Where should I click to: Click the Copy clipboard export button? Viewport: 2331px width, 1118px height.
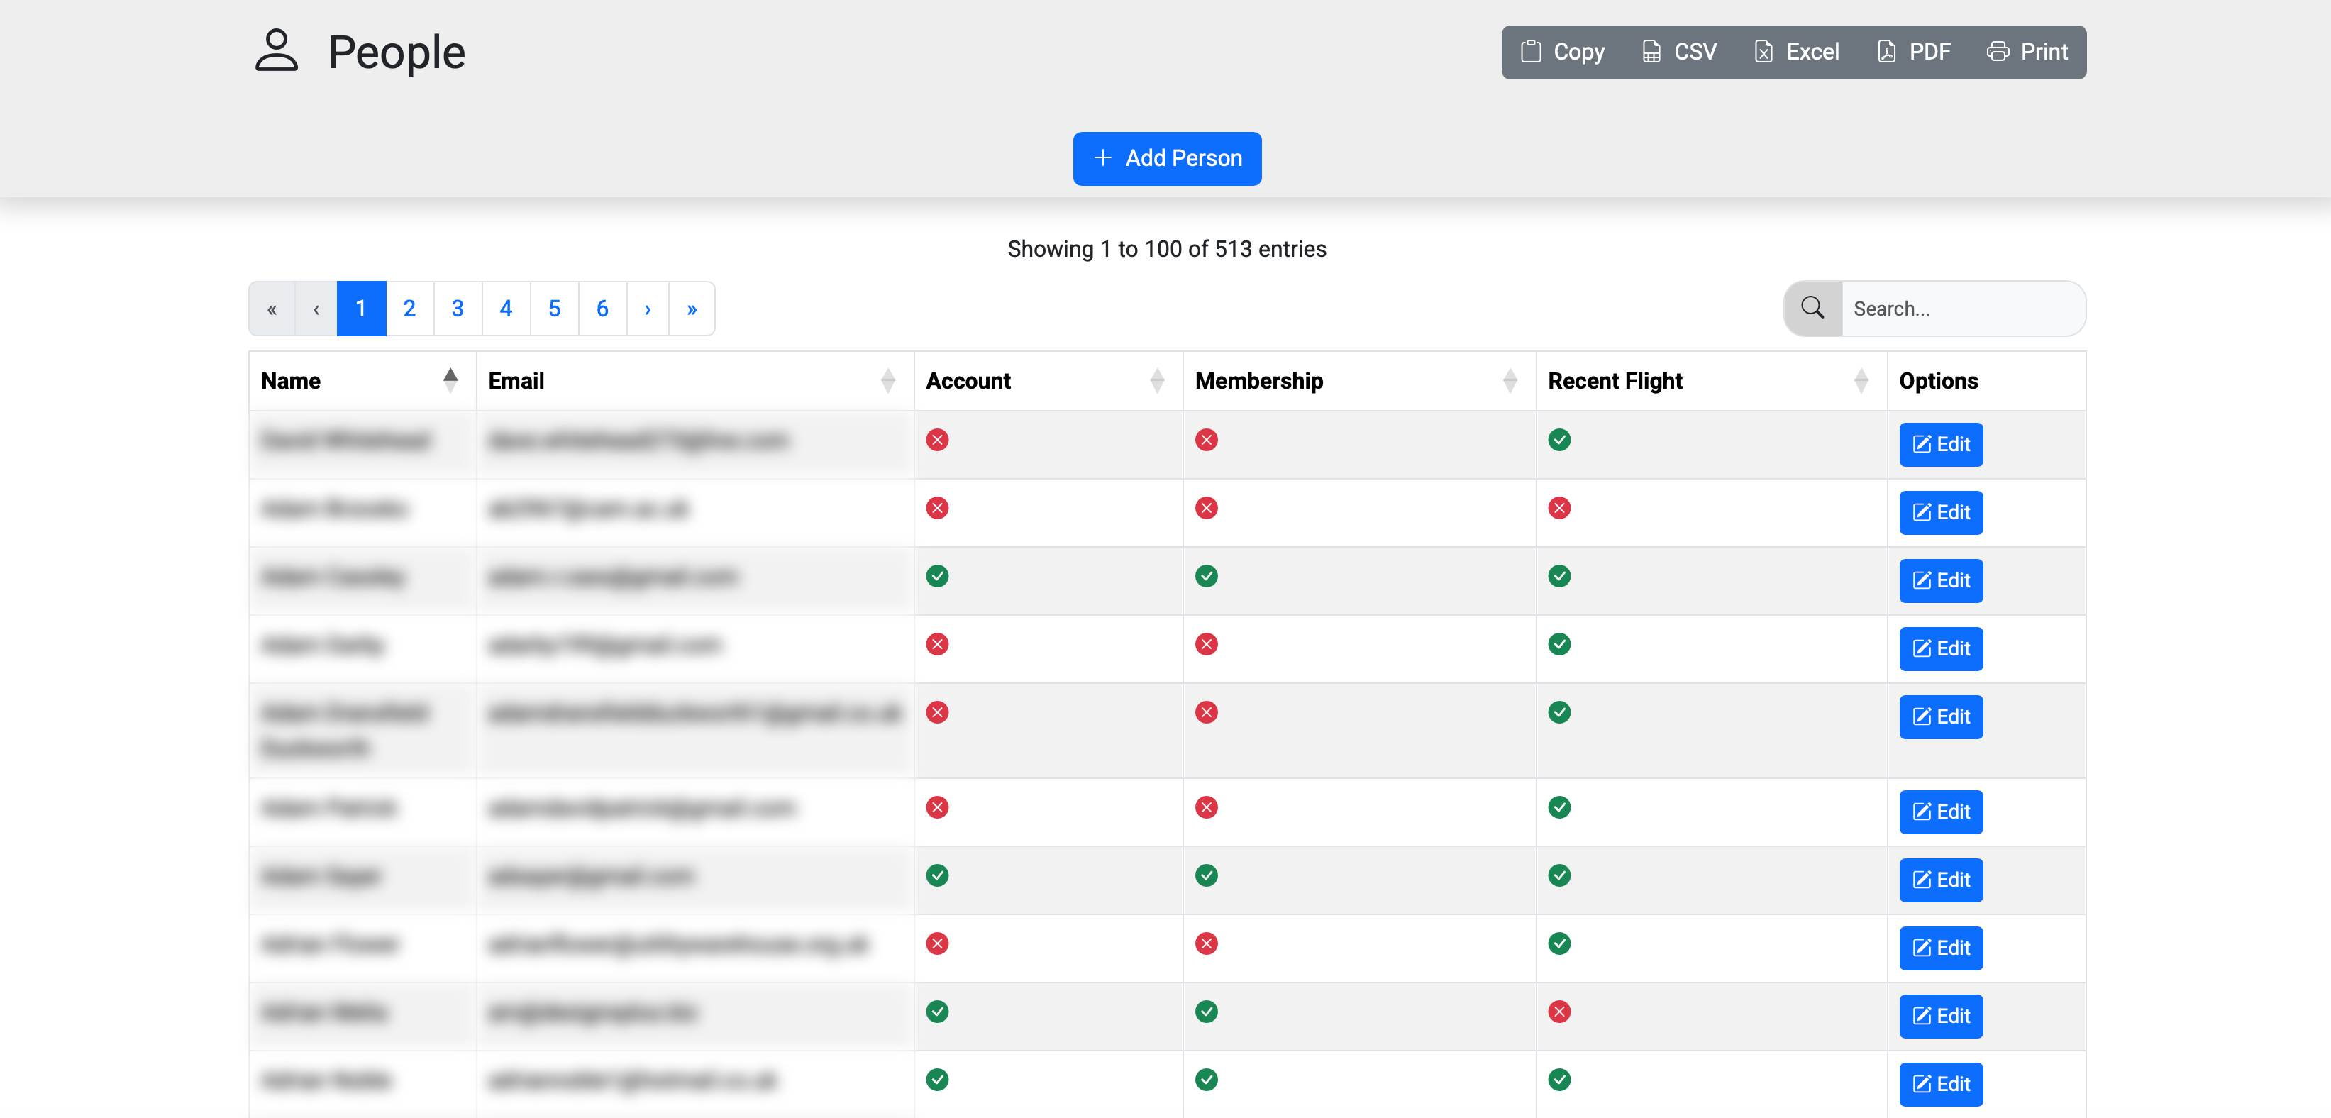[1563, 52]
